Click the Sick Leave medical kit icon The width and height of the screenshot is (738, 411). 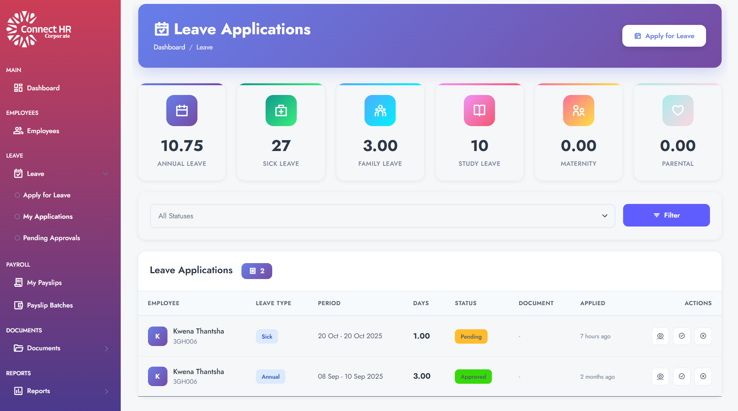click(x=281, y=111)
